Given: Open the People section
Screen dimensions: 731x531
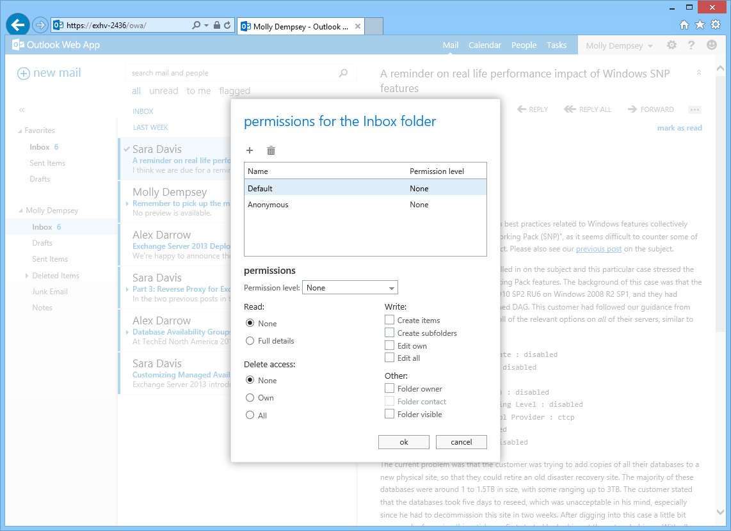Looking at the screenshot, I should point(524,45).
